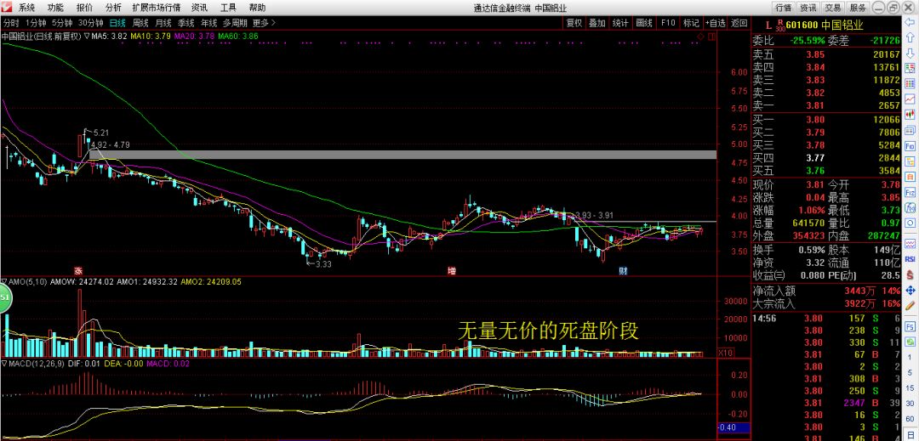Click the green refresh sidebar icon
The width and height of the screenshot is (919, 441).
910,341
